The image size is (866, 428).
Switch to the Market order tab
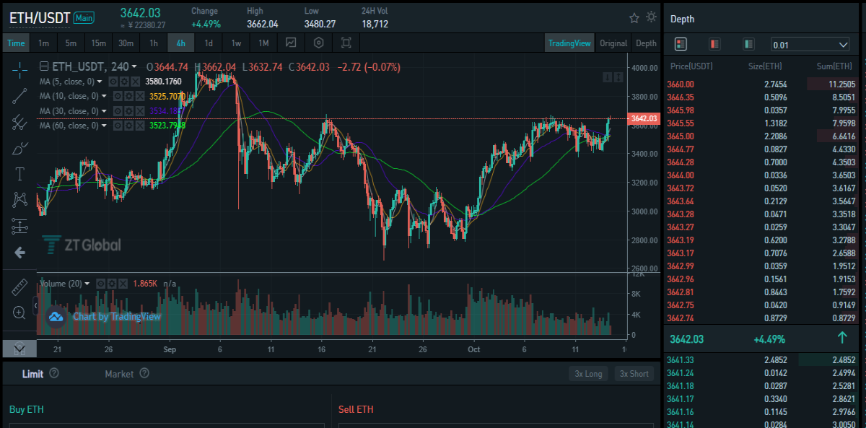(x=119, y=374)
